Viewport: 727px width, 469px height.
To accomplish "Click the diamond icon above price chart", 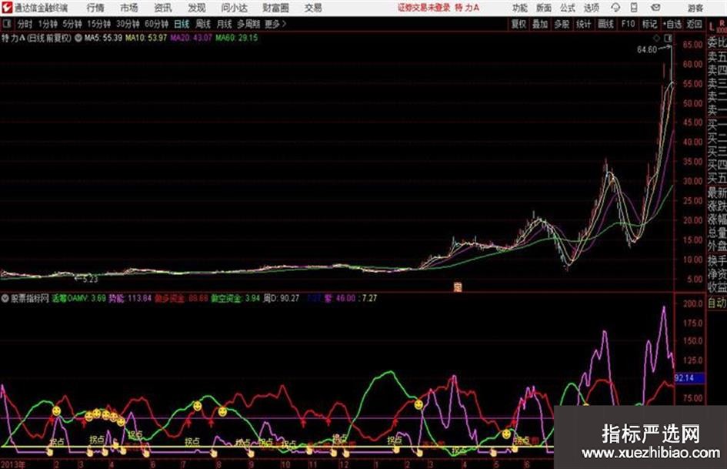I will tap(656, 38).
